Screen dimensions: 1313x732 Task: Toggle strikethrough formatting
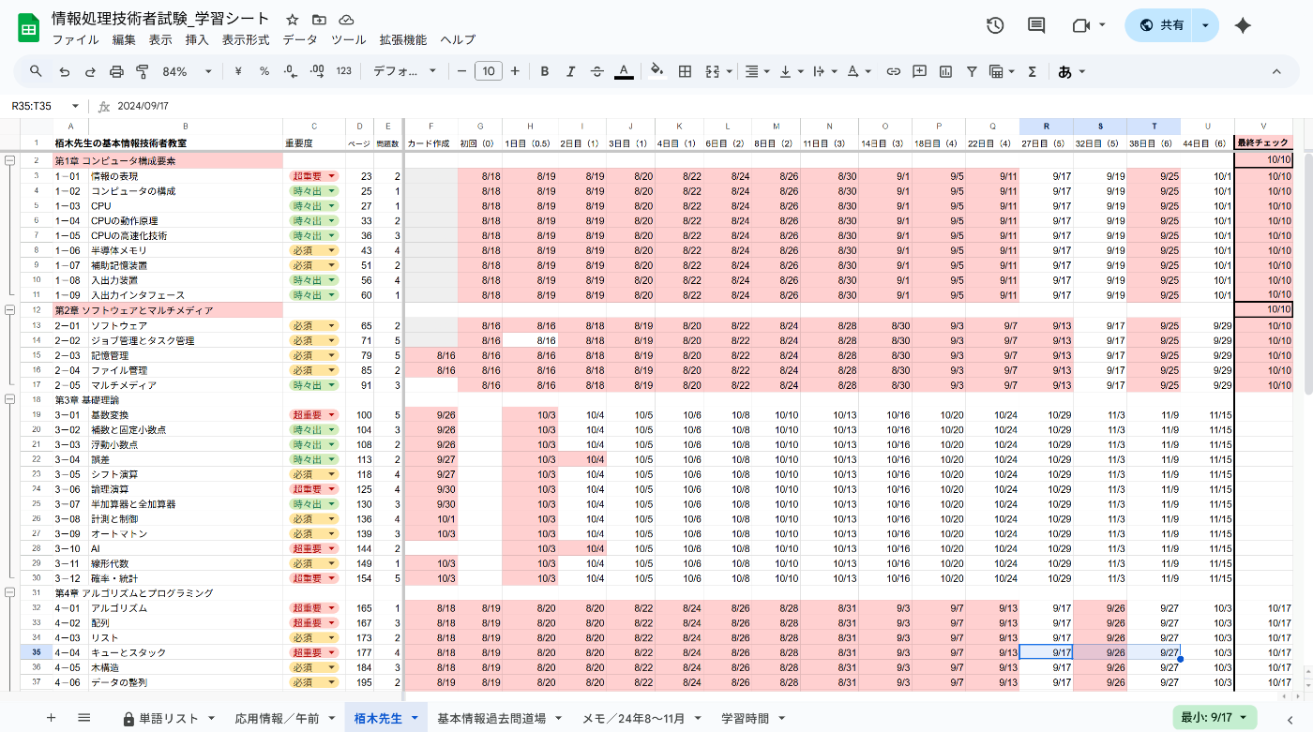[x=596, y=71]
